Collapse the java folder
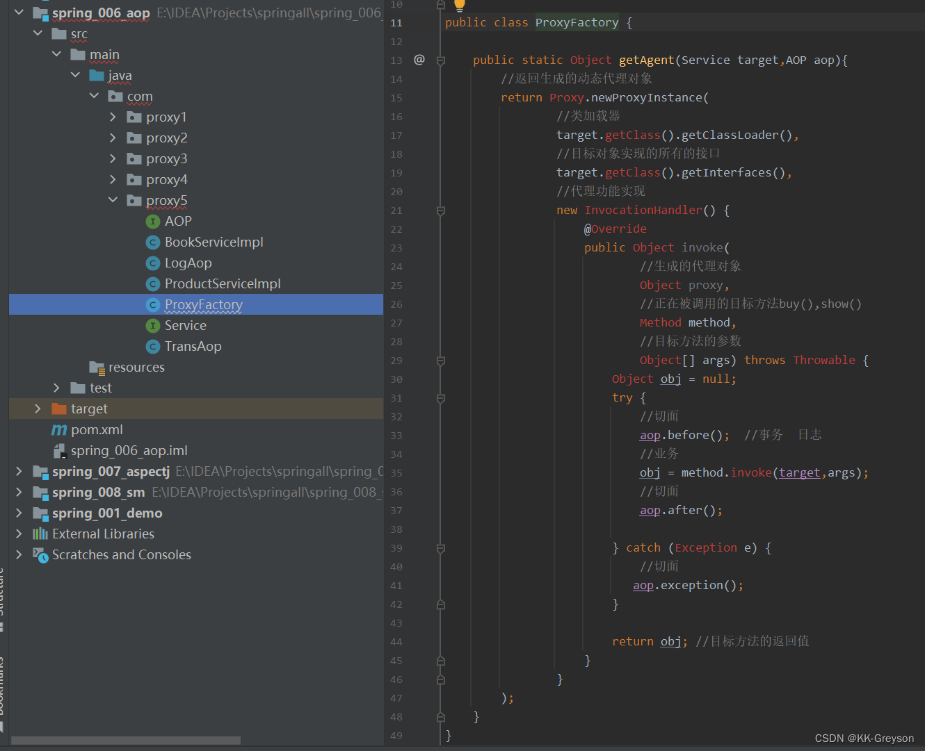Screen dimensions: 925x751 [75, 75]
